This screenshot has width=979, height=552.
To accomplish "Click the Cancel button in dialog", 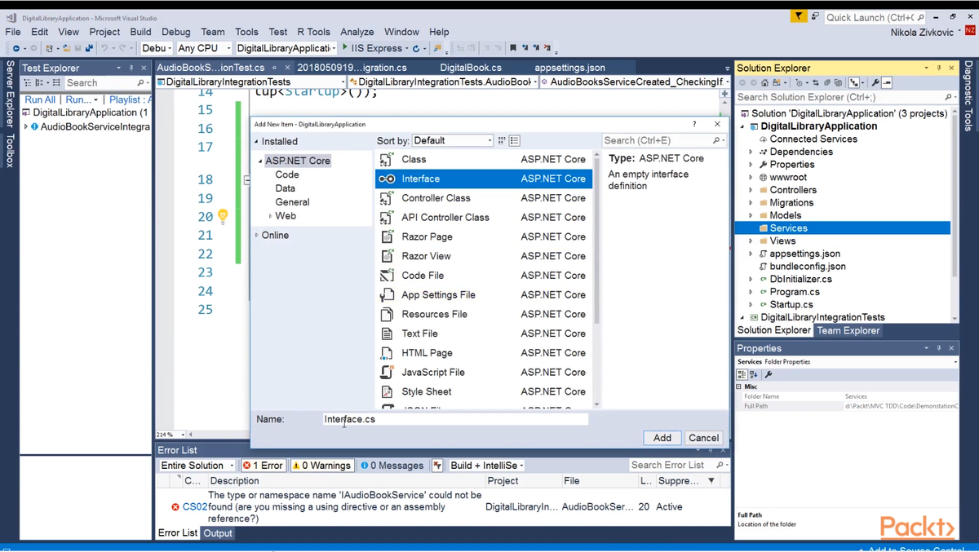I will (x=703, y=438).
